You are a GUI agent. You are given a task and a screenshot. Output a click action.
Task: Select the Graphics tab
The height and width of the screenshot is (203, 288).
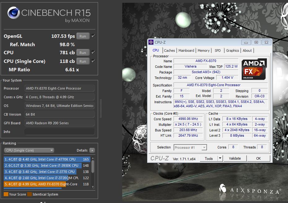233,51
